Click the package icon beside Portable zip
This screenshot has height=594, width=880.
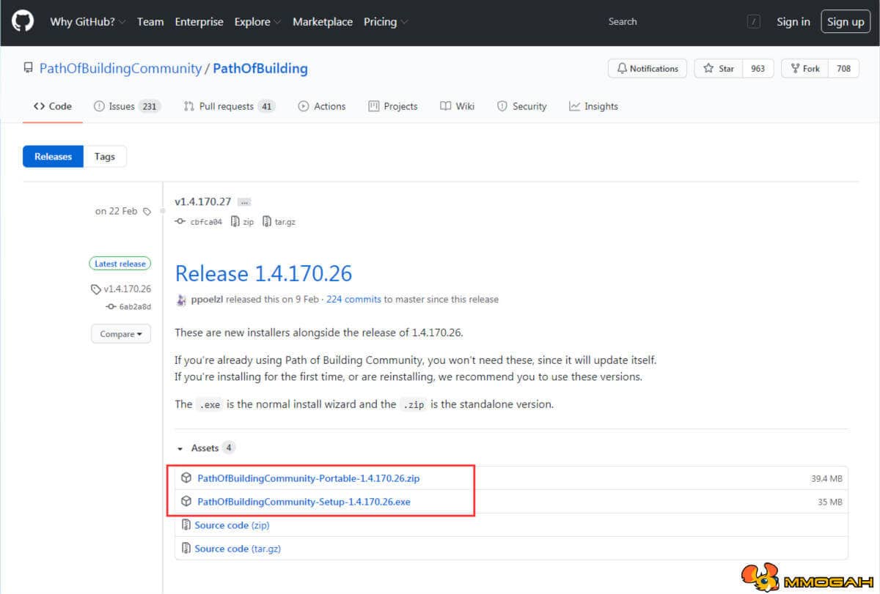[186, 478]
